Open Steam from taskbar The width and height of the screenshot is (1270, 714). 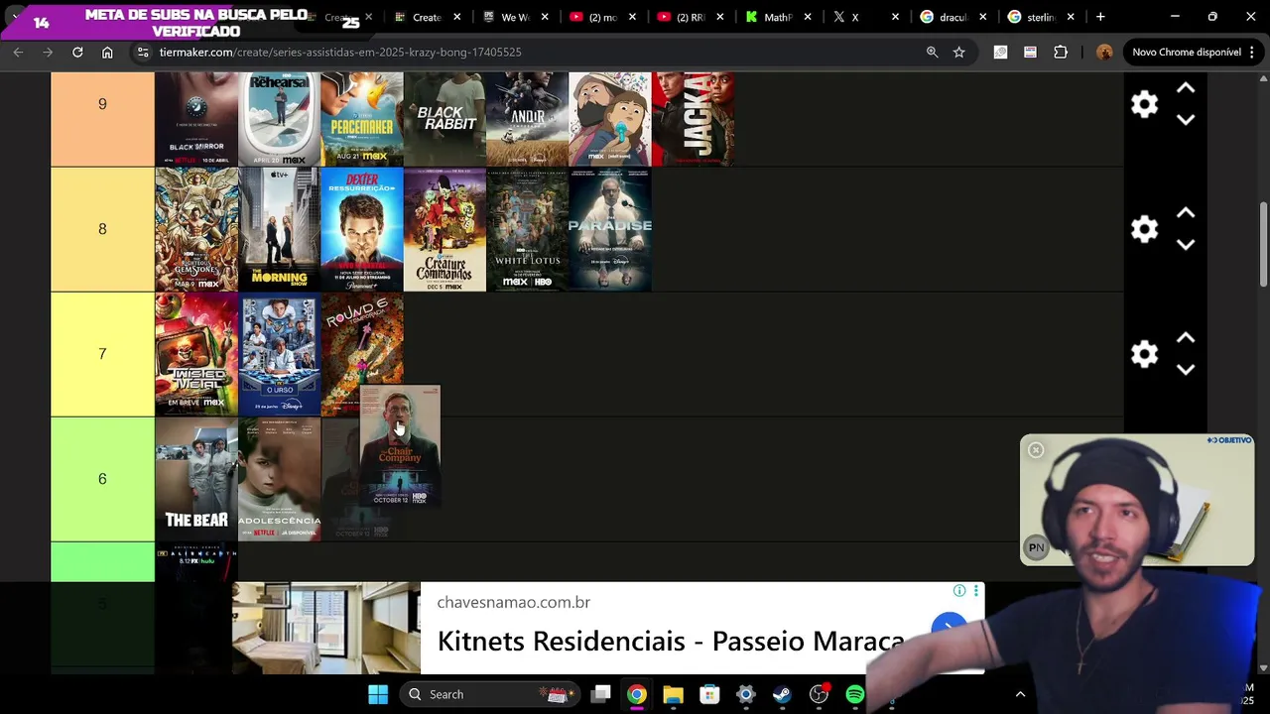click(x=782, y=694)
